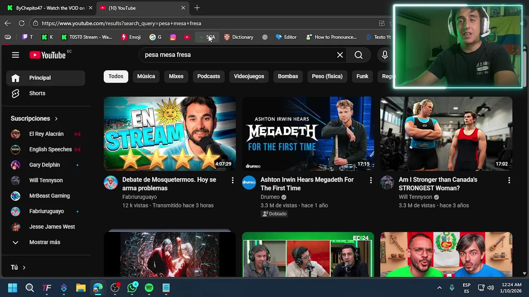Close the ByChepito47 browser tab
The image size is (529, 297).
tap(91, 8)
